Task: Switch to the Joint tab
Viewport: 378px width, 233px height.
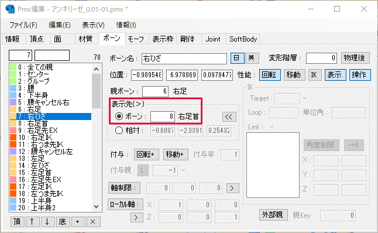Action: [213, 39]
